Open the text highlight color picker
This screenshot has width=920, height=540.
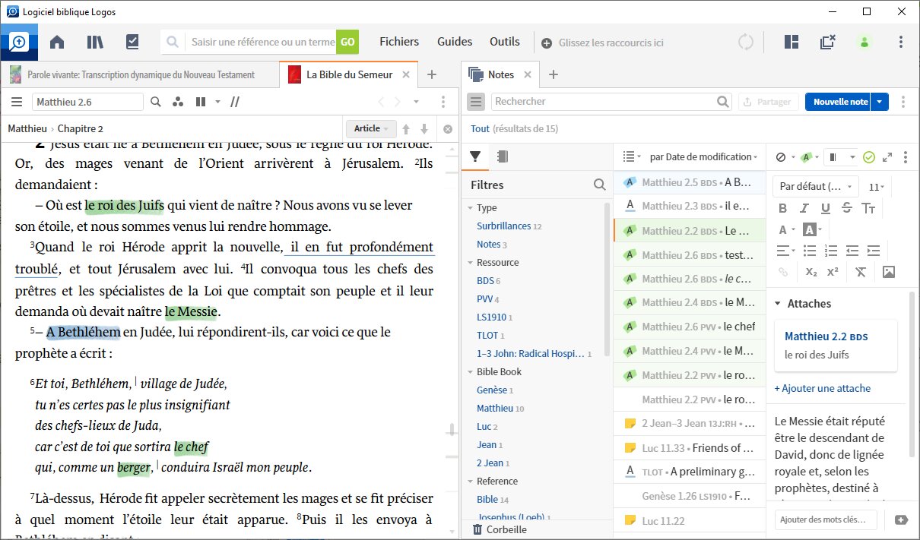[811, 229]
